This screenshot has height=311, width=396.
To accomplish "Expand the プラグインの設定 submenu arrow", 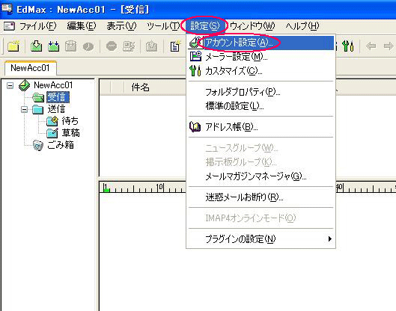I will pyautogui.click(x=329, y=238).
